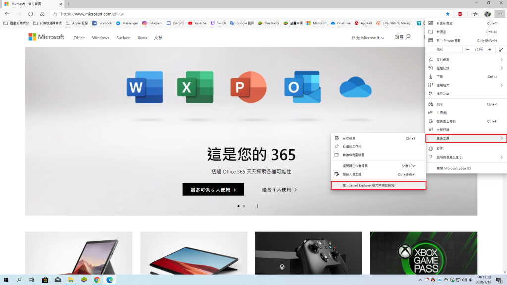Choose 新 InPrivate 視窗 from menu
The image size is (507, 285).
[x=465, y=40]
